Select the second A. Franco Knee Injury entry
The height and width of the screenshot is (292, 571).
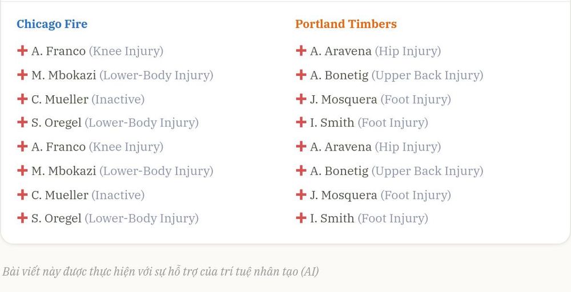tap(90, 147)
